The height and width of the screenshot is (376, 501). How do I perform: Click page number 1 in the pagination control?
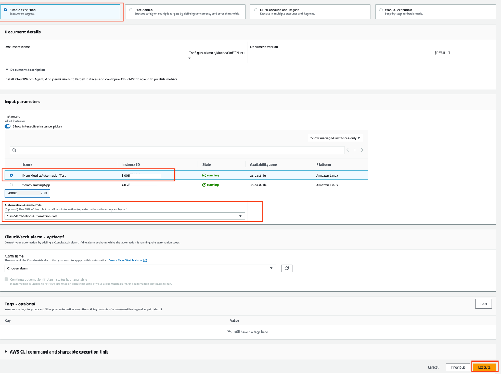(354, 150)
